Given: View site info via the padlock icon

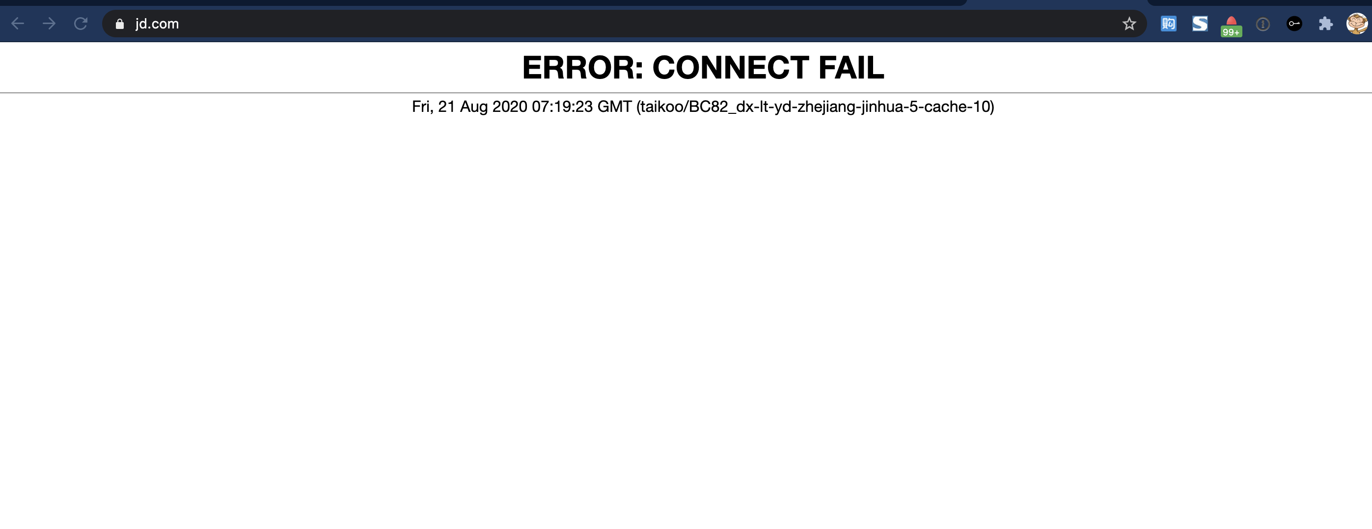Looking at the screenshot, I should (120, 24).
